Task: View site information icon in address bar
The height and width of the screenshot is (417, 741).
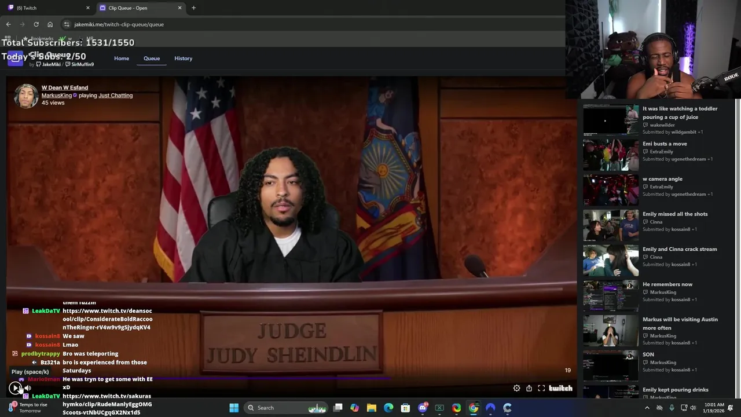Action: coord(67,24)
